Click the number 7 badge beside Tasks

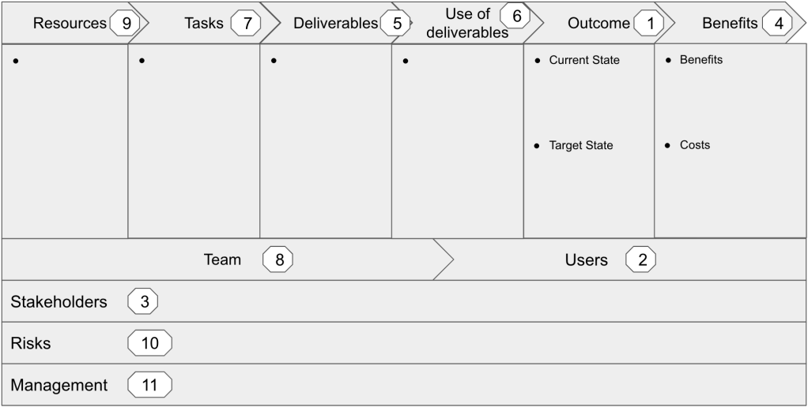click(246, 24)
